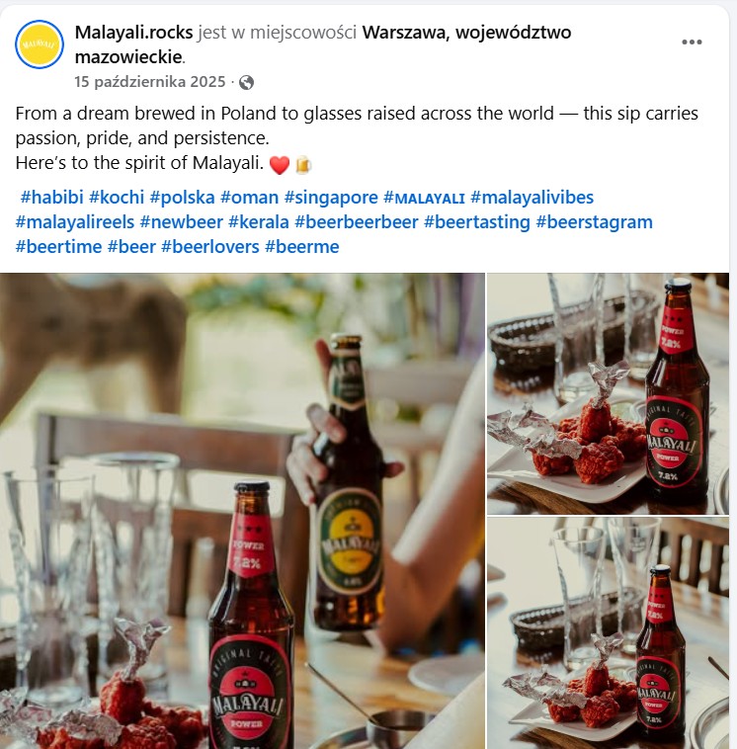Open the large photo with two beer bottles
Image resolution: width=737 pixels, height=749 pixels.
pyautogui.click(x=242, y=511)
